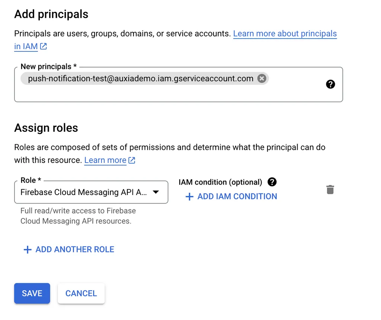The height and width of the screenshot is (320, 381).
Task: Delete the Firebase Cloud Messaging role row
Action: click(330, 190)
